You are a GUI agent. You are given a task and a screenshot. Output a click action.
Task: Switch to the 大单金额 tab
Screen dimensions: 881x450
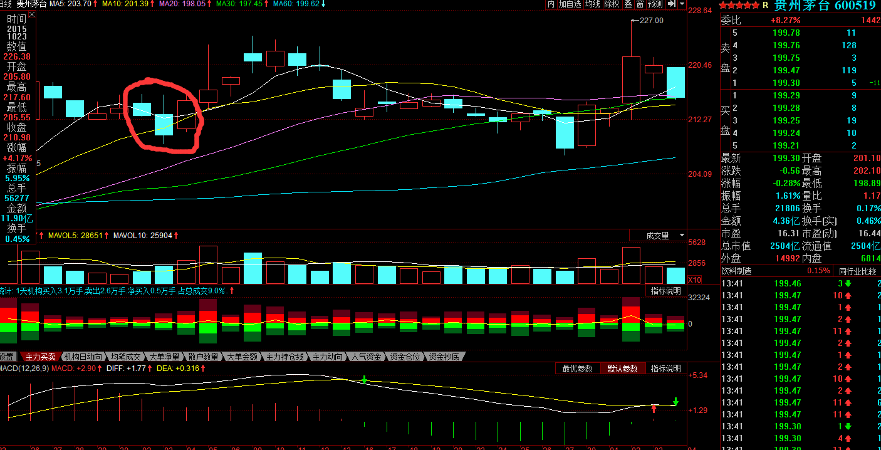pyautogui.click(x=242, y=357)
